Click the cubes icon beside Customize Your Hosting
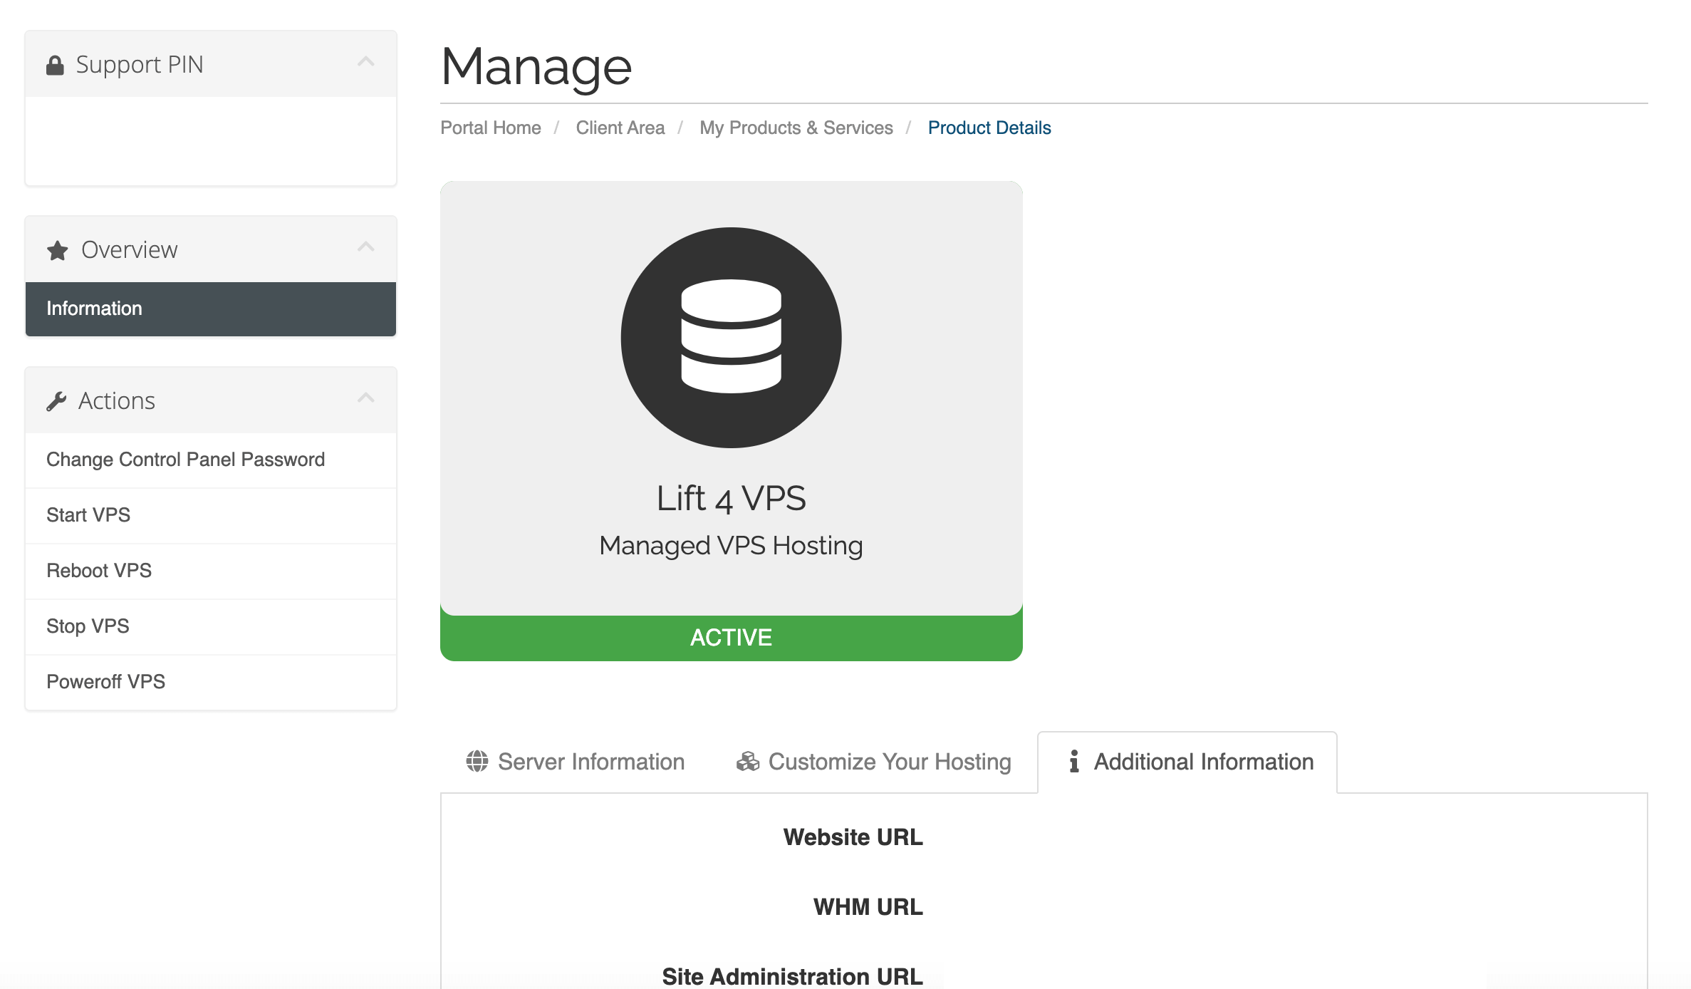1691x989 pixels. [x=747, y=761]
